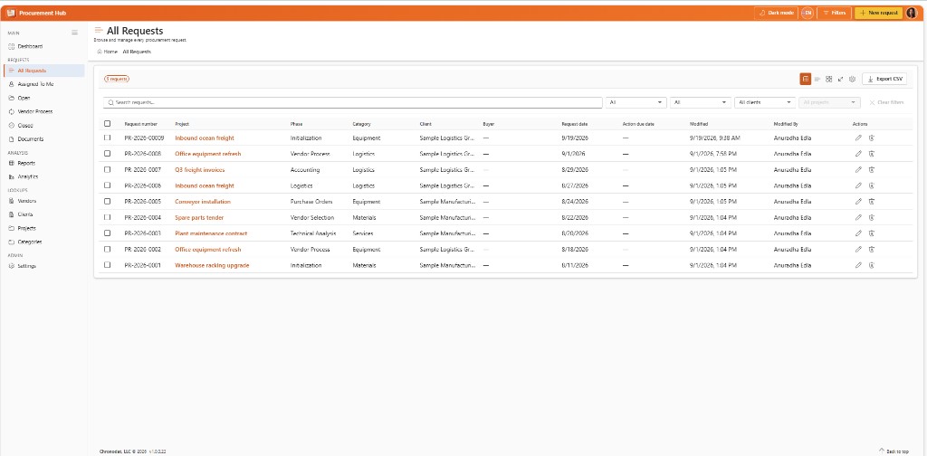Open Plant maintenance contract link

point(211,233)
